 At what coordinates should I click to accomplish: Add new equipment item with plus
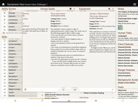pos(113,9)
